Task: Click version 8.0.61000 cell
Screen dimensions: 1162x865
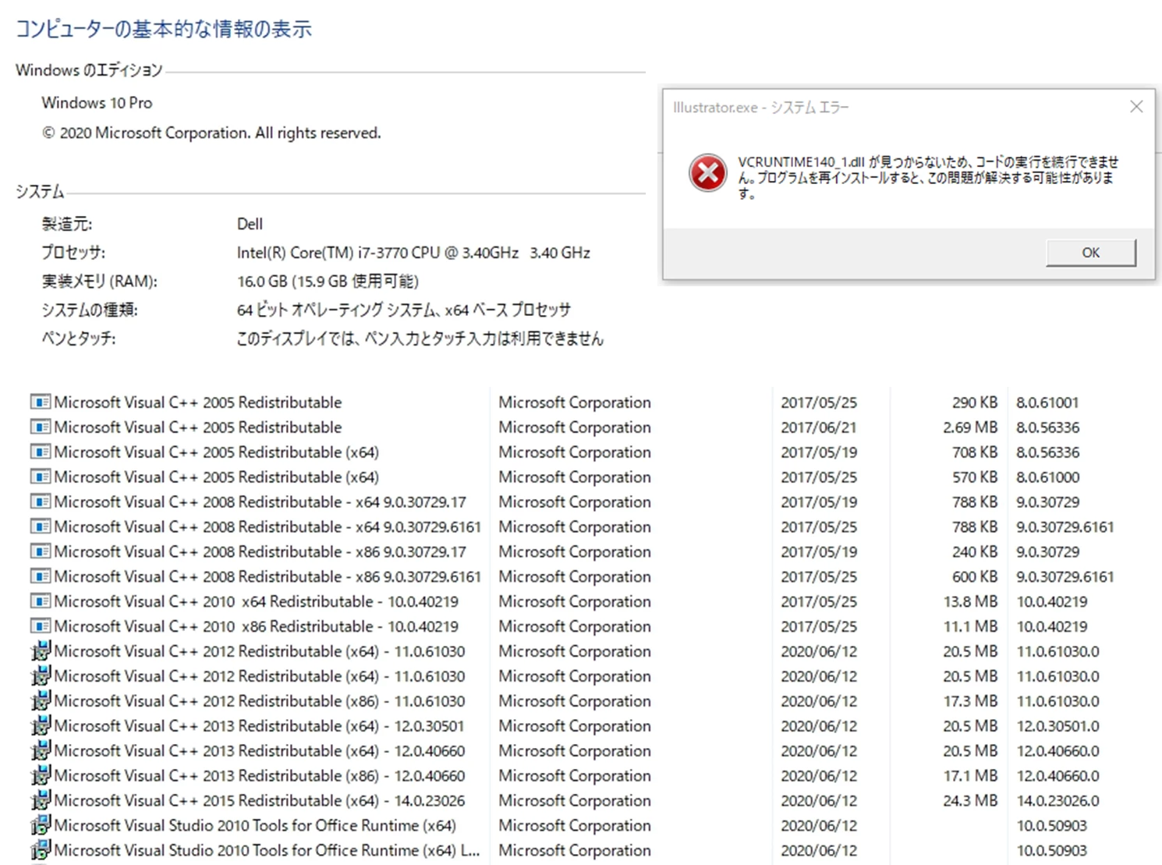Action: pos(1047,477)
